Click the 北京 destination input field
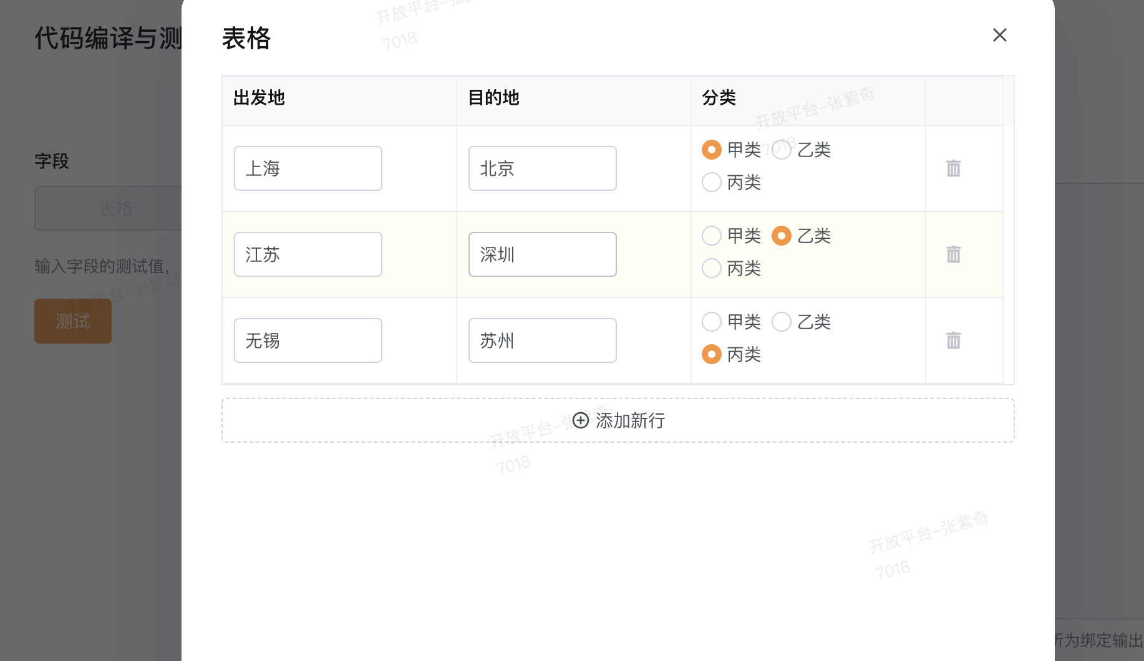This screenshot has height=661, width=1144. click(x=543, y=168)
